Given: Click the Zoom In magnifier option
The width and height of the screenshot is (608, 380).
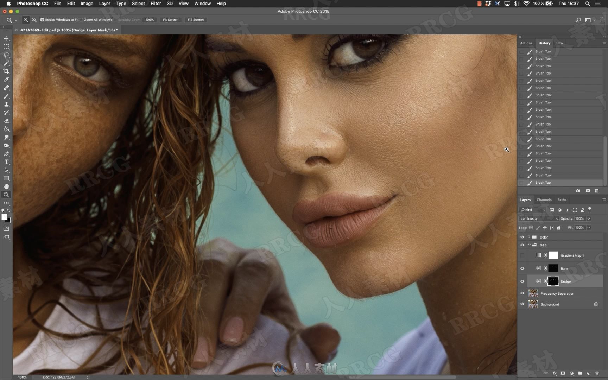Looking at the screenshot, I should click(x=26, y=20).
